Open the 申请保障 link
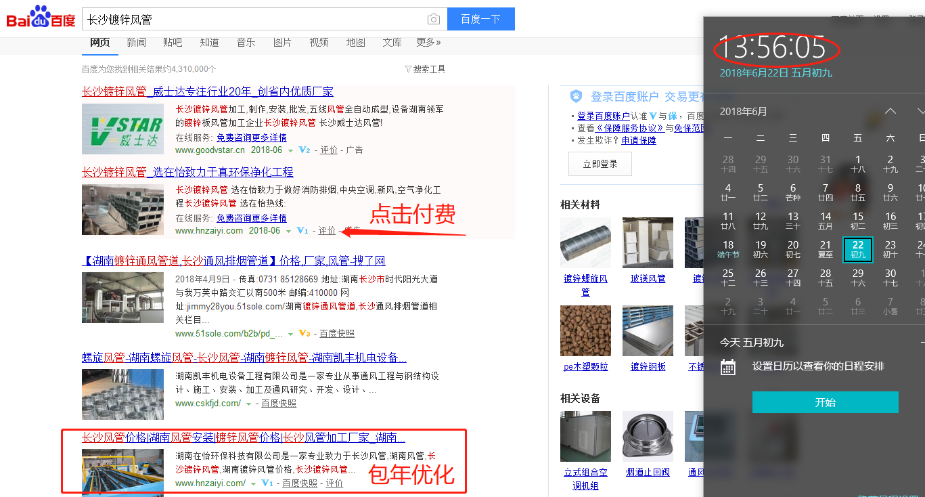Viewport: 925px width, 497px height. point(639,140)
